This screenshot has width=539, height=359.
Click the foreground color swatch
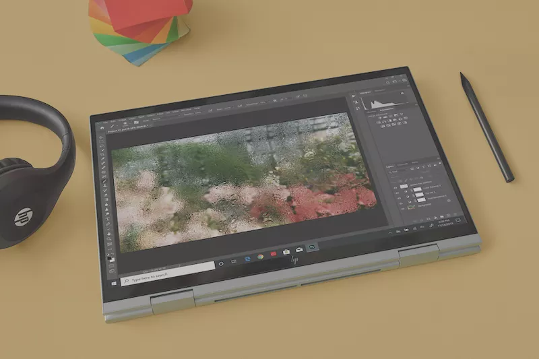tap(109, 259)
